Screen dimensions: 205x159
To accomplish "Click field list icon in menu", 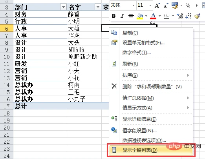I will click(x=114, y=150).
